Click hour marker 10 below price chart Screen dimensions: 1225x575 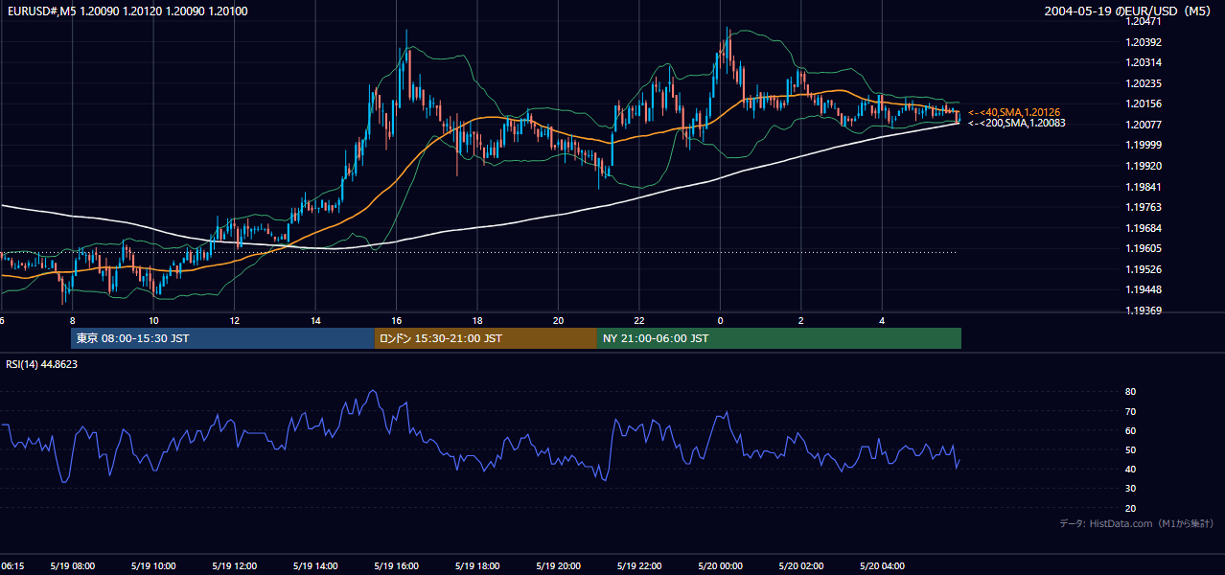pyautogui.click(x=153, y=320)
